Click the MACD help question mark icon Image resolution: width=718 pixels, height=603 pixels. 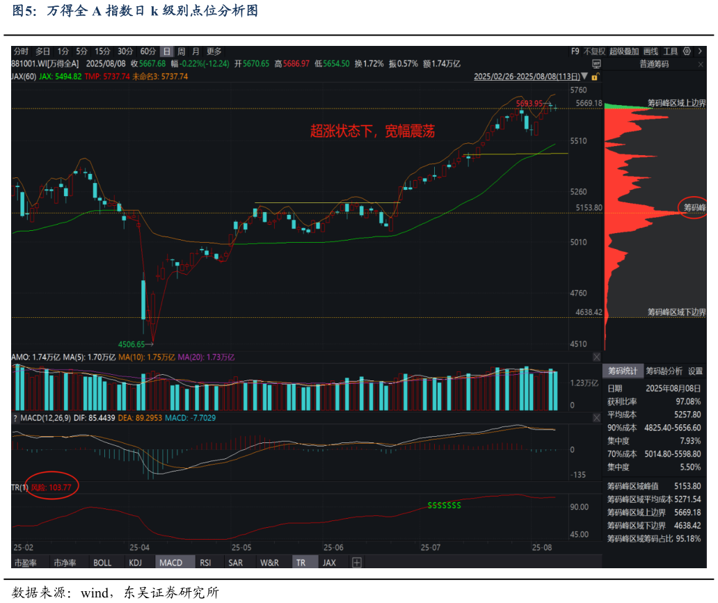click(x=15, y=417)
